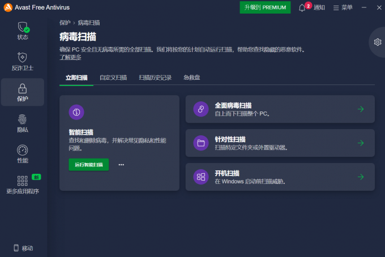Click the 移动 mobile phone icon
The width and height of the screenshot is (385, 257).
16,248
